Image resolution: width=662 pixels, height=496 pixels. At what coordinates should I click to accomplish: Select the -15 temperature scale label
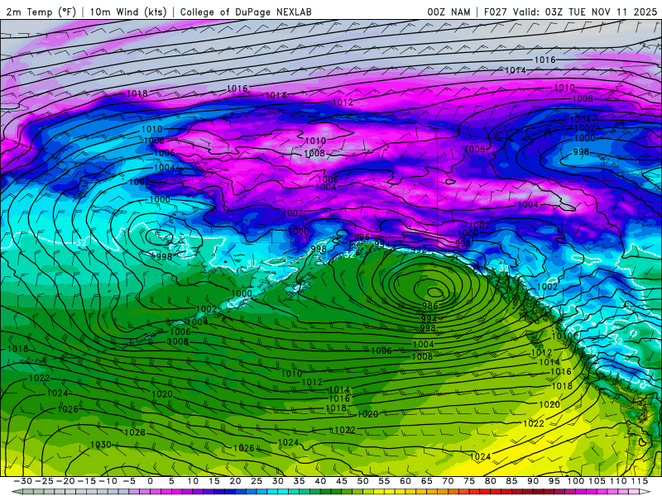(87, 481)
